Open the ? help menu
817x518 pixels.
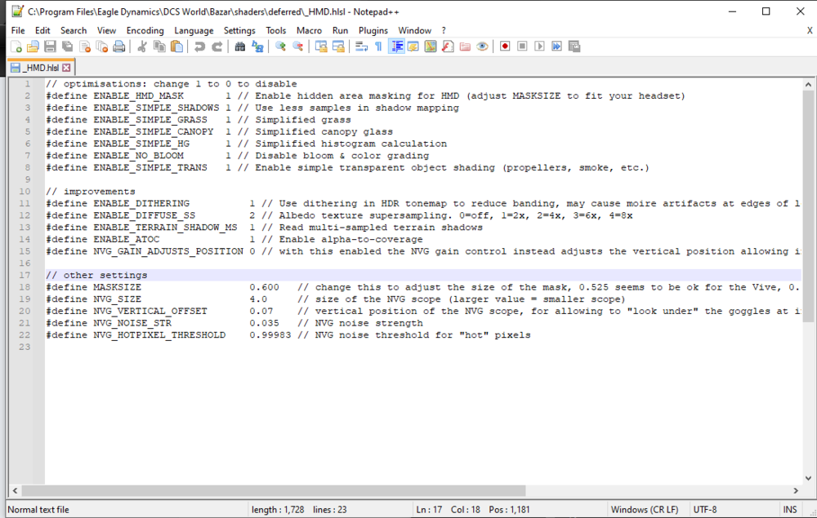(x=444, y=31)
